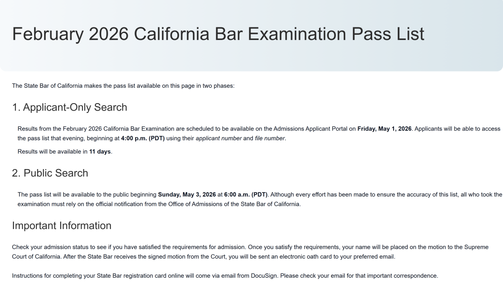The width and height of the screenshot is (503, 288).
Task: Click the bold "Friday, May 1, 2026" date
Action: 384,129
